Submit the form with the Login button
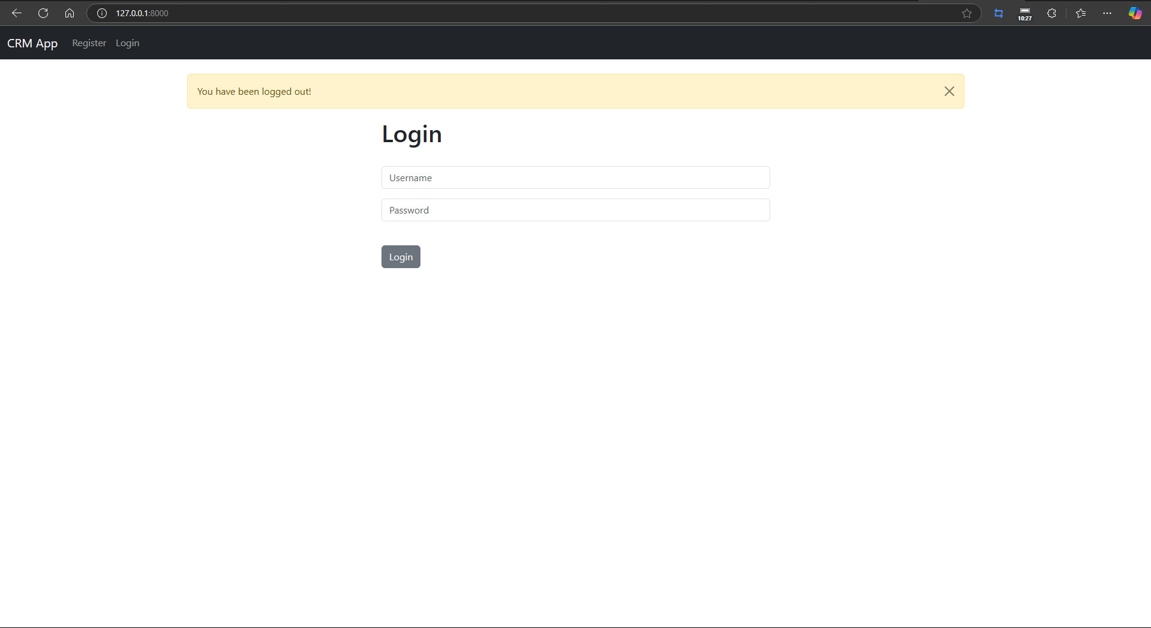 [x=401, y=257]
